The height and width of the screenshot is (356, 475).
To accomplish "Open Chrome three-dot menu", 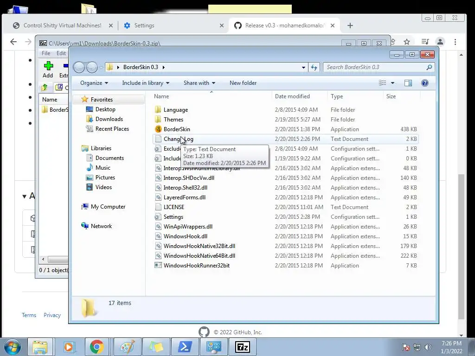I will [455, 42].
